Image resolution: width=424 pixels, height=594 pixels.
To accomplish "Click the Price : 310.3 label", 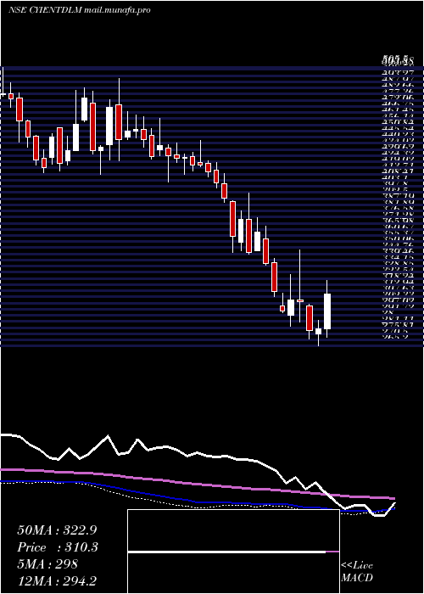I will 58,547.
